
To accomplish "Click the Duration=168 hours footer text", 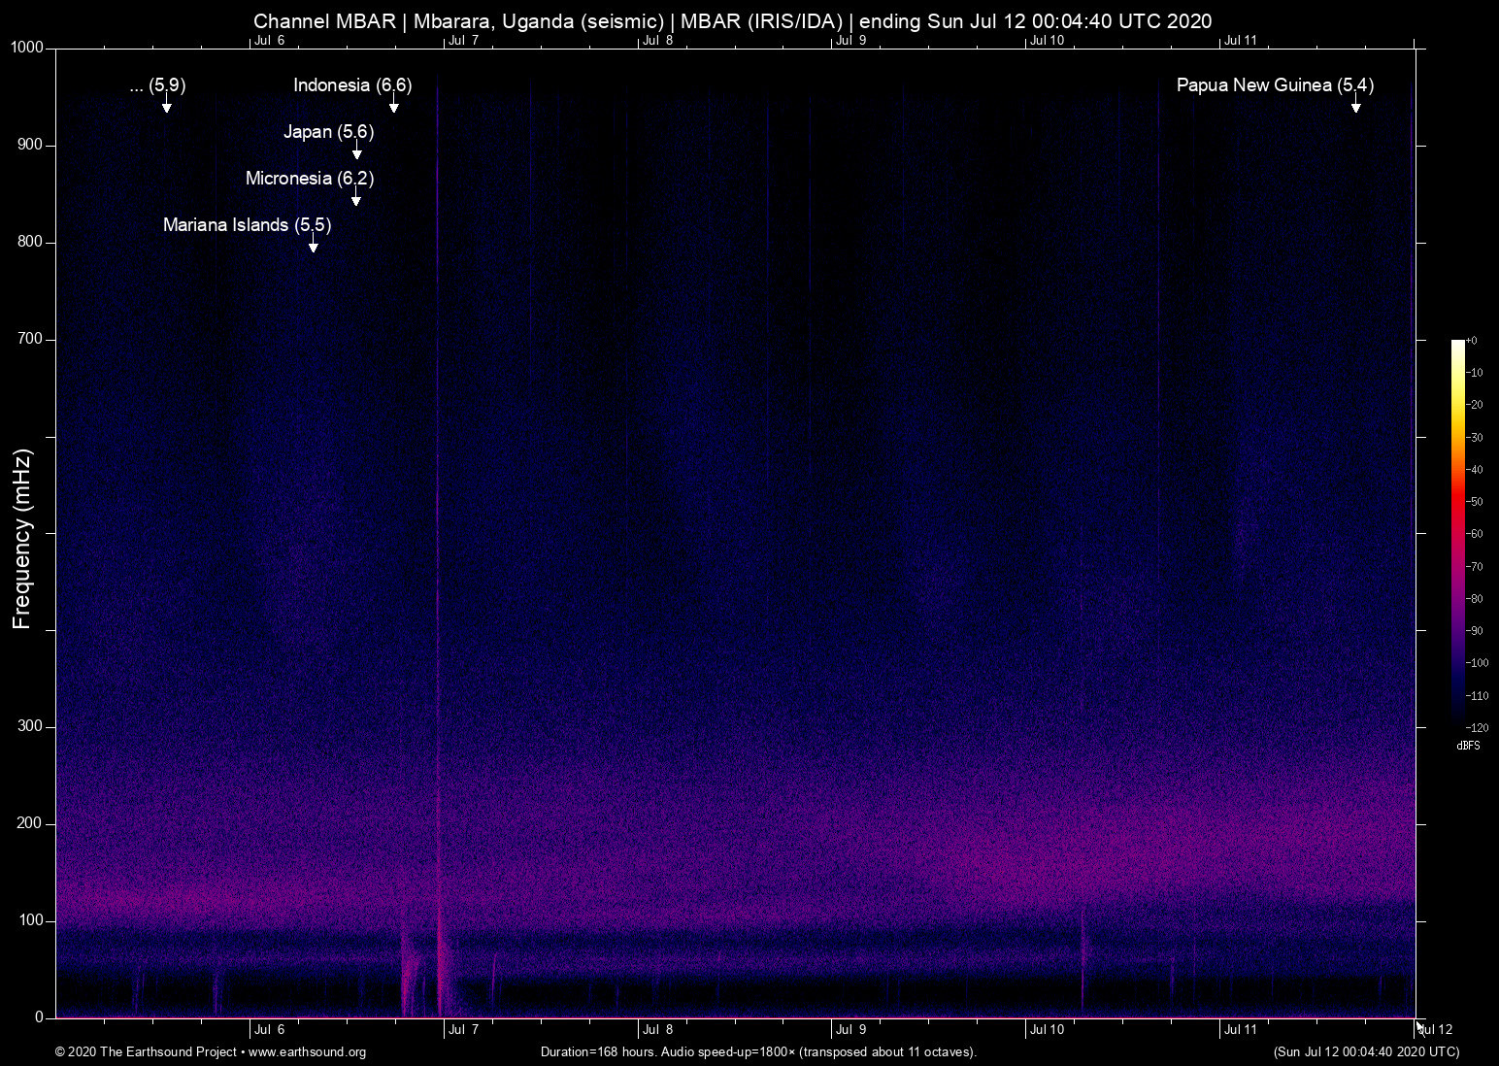I will [757, 1052].
